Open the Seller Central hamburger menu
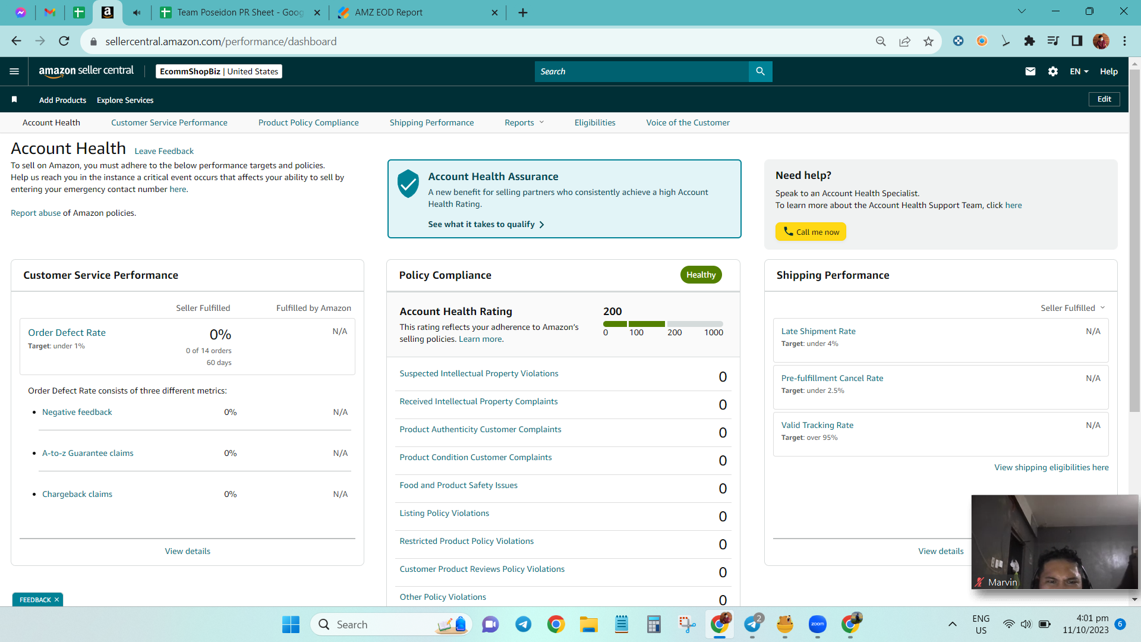The image size is (1141, 642). click(14, 71)
